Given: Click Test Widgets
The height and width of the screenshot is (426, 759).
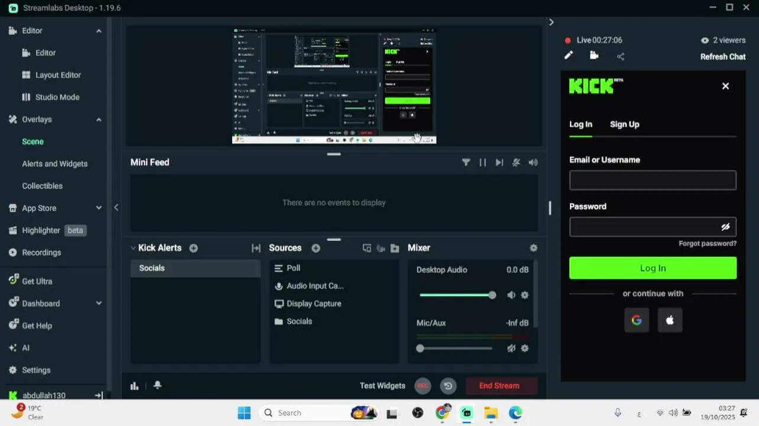Looking at the screenshot, I should tap(382, 386).
